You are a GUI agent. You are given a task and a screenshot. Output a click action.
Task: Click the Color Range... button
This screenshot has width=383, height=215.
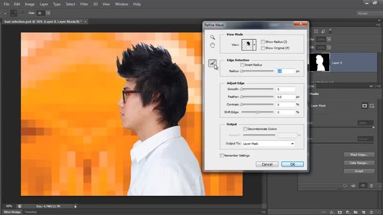[359, 163]
